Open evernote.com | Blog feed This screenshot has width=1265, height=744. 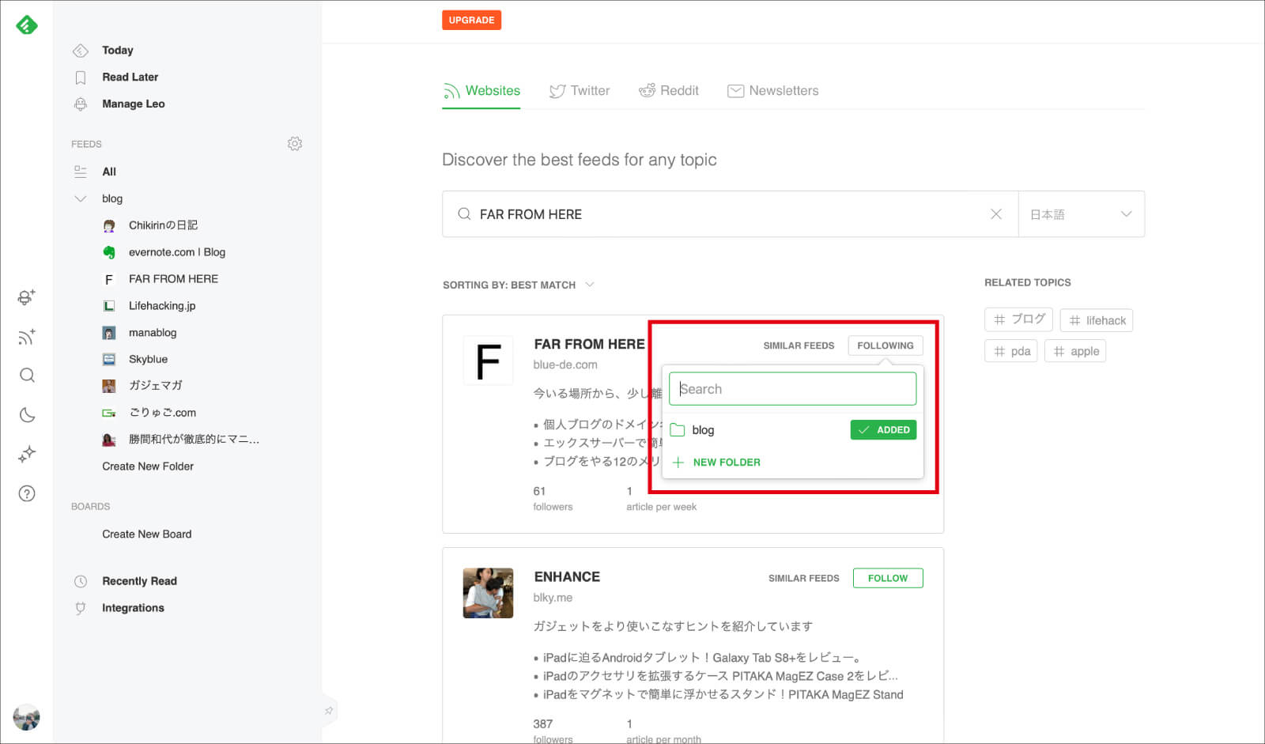coord(177,252)
